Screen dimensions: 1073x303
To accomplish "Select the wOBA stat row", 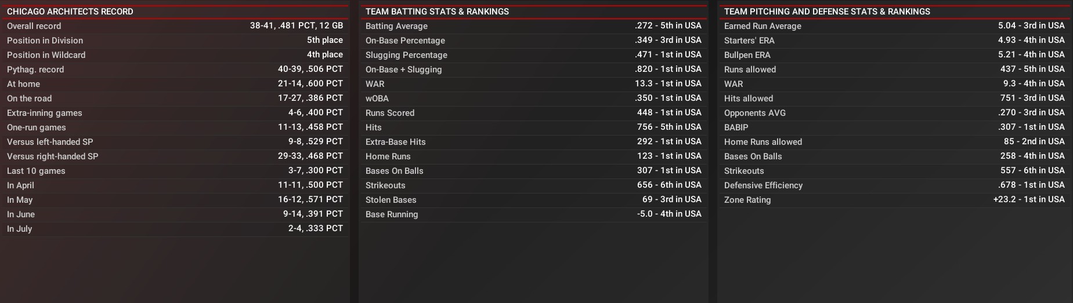I will (x=533, y=98).
